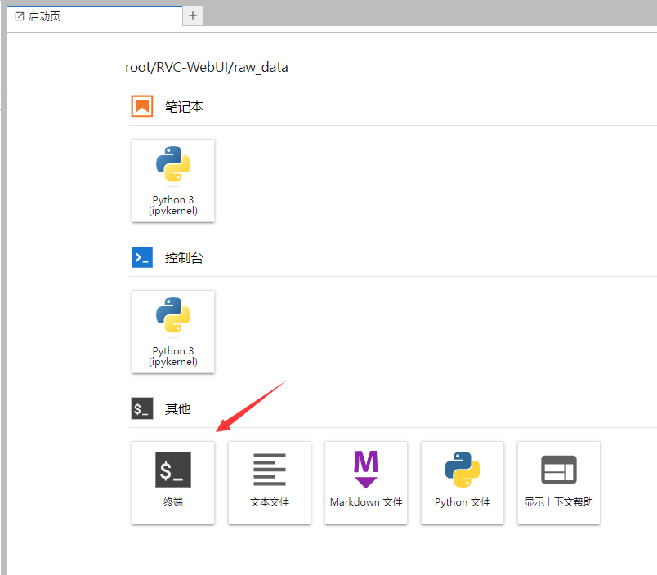
Task: Create a new Markdown 文件
Action: (x=366, y=483)
